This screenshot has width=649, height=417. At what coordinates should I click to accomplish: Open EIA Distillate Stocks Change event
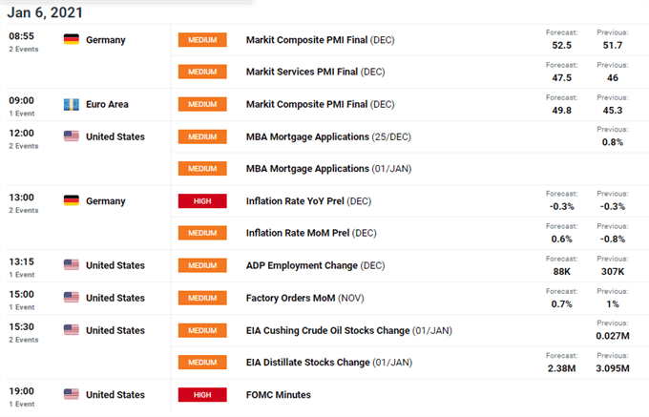click(329, 363)
